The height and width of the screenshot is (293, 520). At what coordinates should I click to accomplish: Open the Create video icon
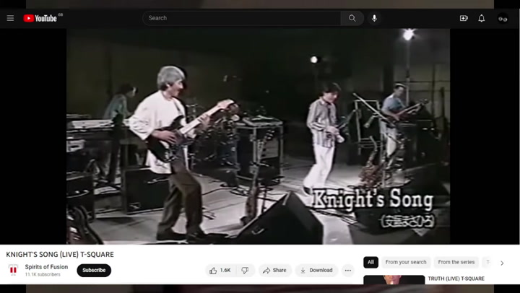464,18
